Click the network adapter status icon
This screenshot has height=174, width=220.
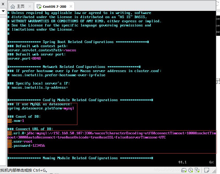[197, 170]
